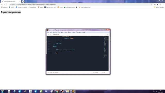Open the Chrome extensions puzzle icon
Image resolution: width=165 pixels, height=93 pixels.
(x=158, y=5)
